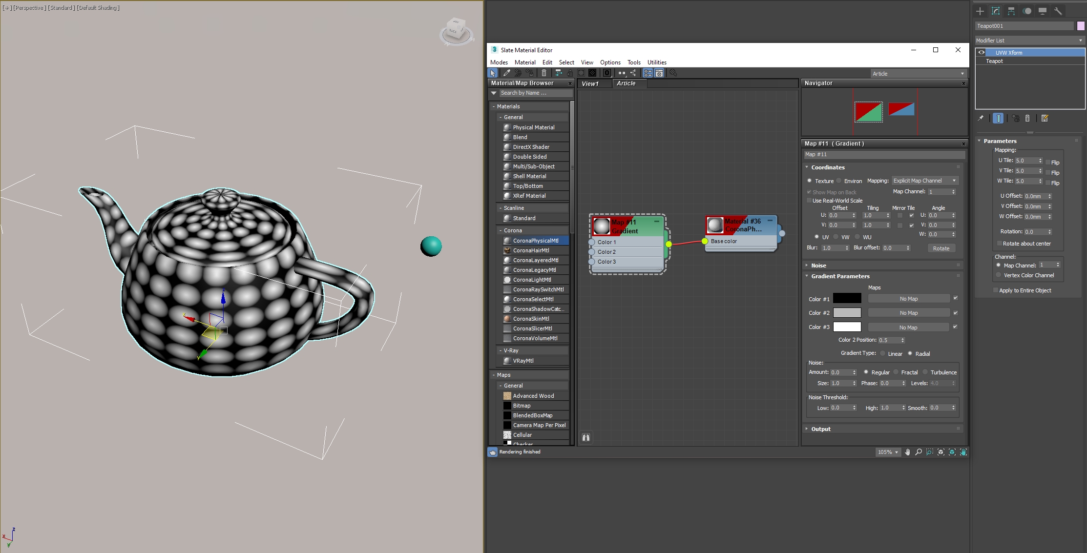
Task: Click the remove modifier trash icon
Action: (x=1027, y=118)
